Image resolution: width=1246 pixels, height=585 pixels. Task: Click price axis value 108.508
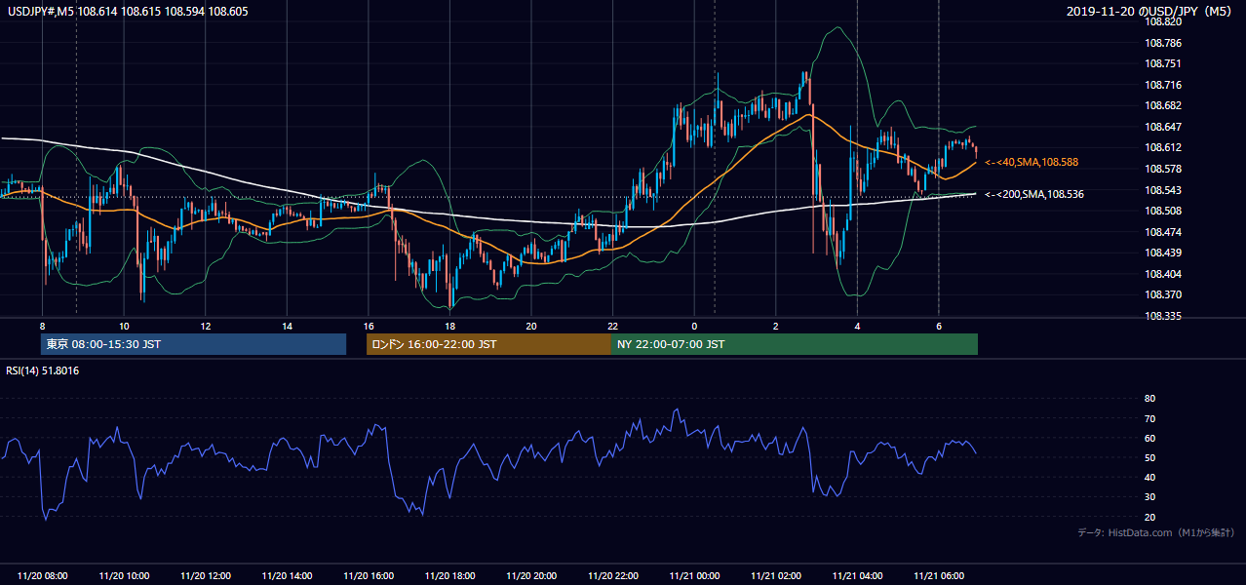1163,211
